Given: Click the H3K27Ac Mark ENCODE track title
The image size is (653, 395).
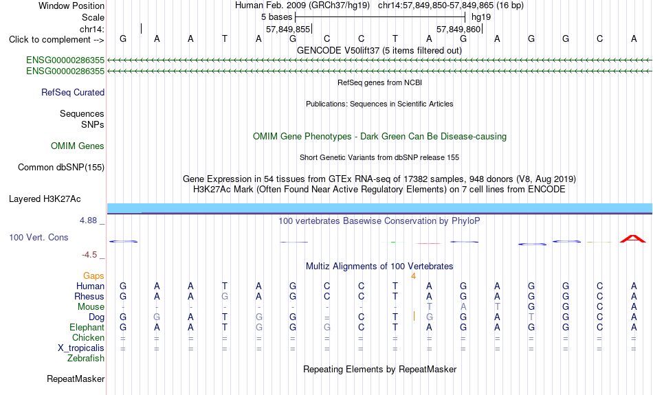Looking at the screenshot, I should [x=379, y=190].
